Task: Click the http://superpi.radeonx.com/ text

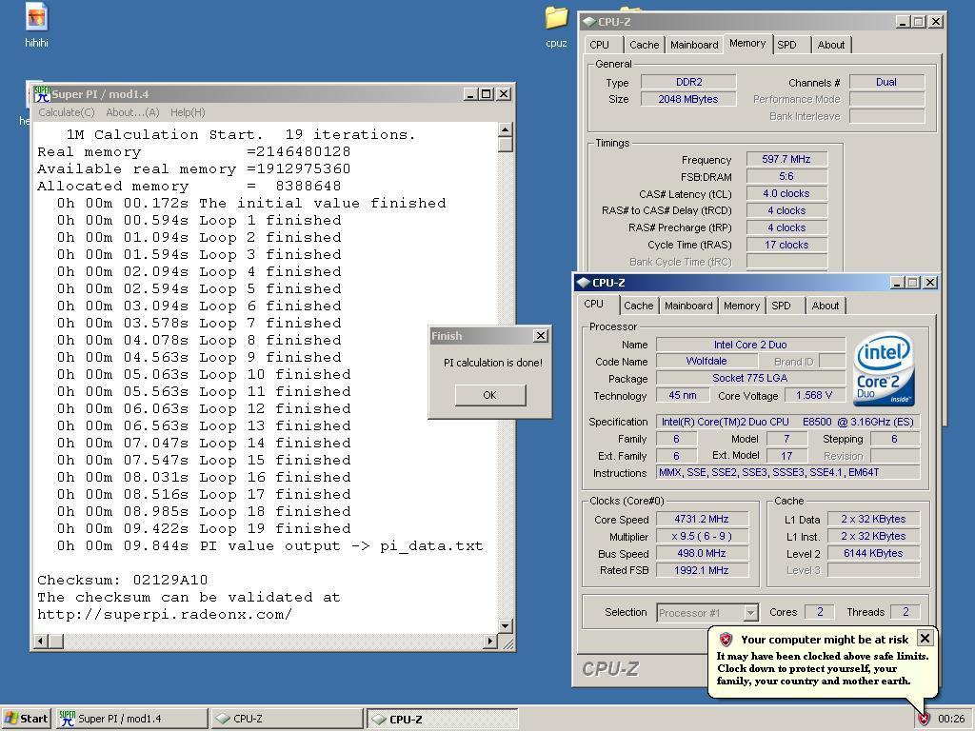Action: pos(165,614)
